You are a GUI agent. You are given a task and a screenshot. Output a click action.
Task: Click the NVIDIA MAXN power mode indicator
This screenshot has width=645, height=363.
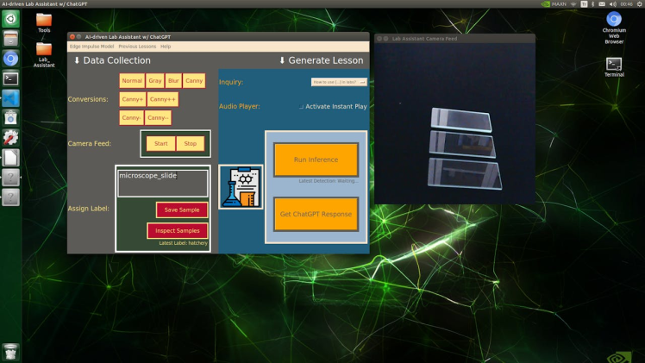pos(554,4)
